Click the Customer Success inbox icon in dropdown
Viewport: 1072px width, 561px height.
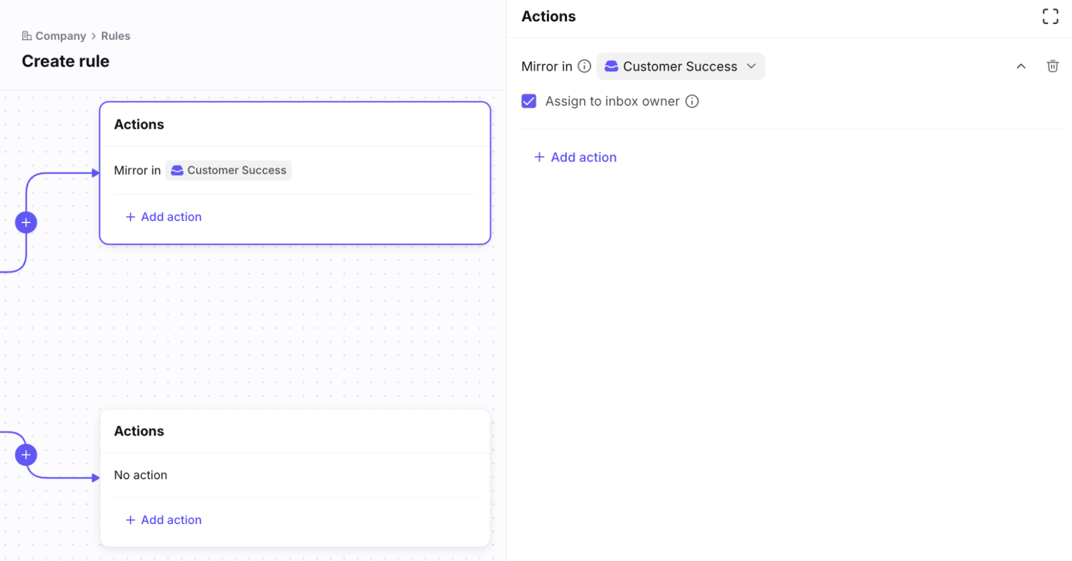pyautogui.click(x=611, y=67)
